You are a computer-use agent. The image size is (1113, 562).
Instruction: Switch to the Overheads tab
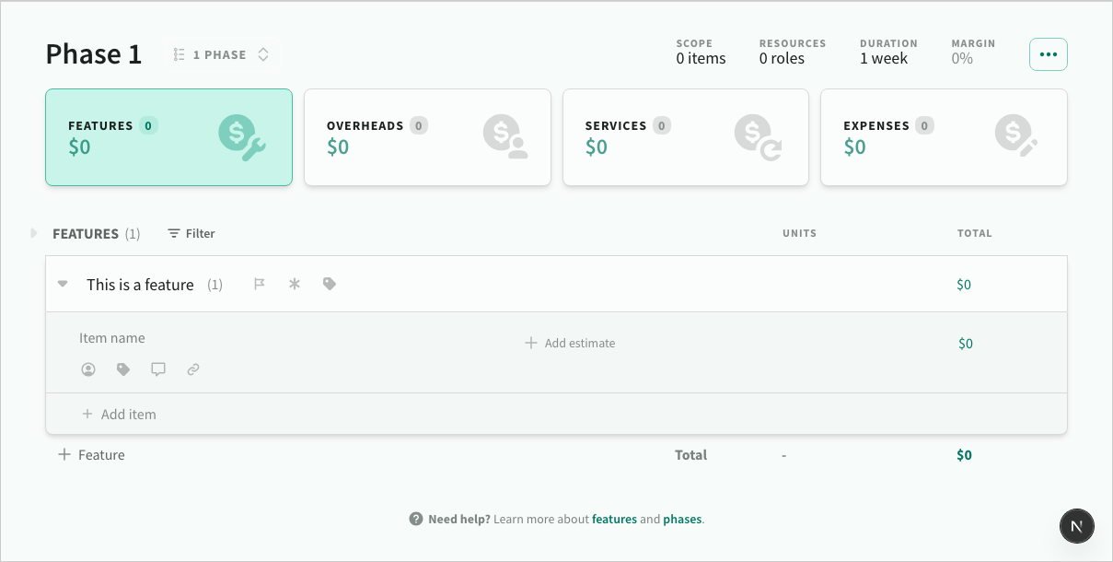(427, 137)
